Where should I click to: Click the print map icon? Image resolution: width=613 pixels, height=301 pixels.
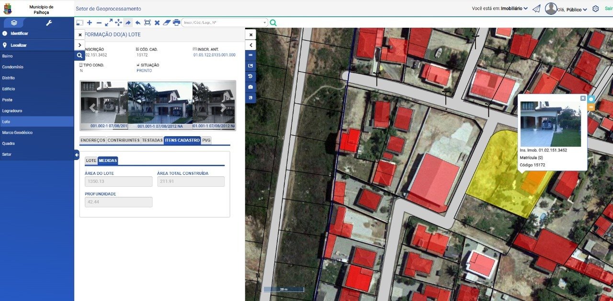tap(176, 22)
